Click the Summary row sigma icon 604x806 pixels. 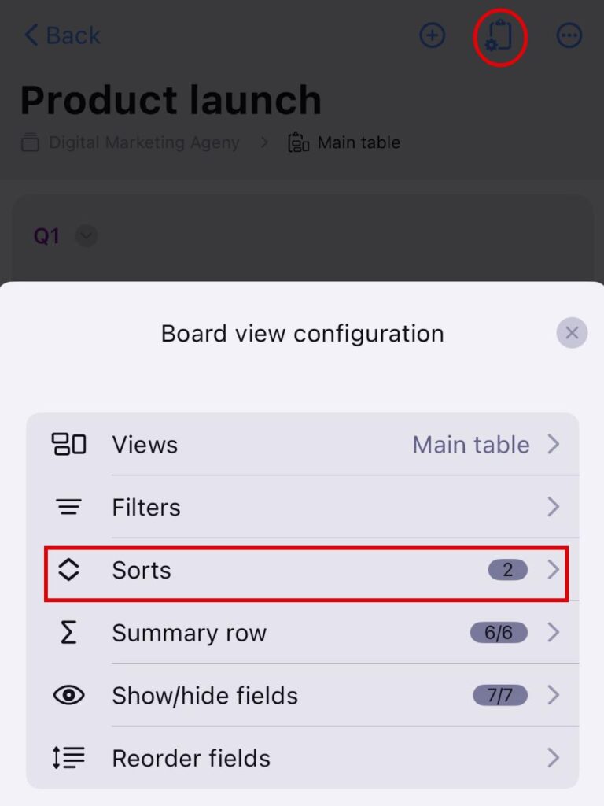[69, 633]
